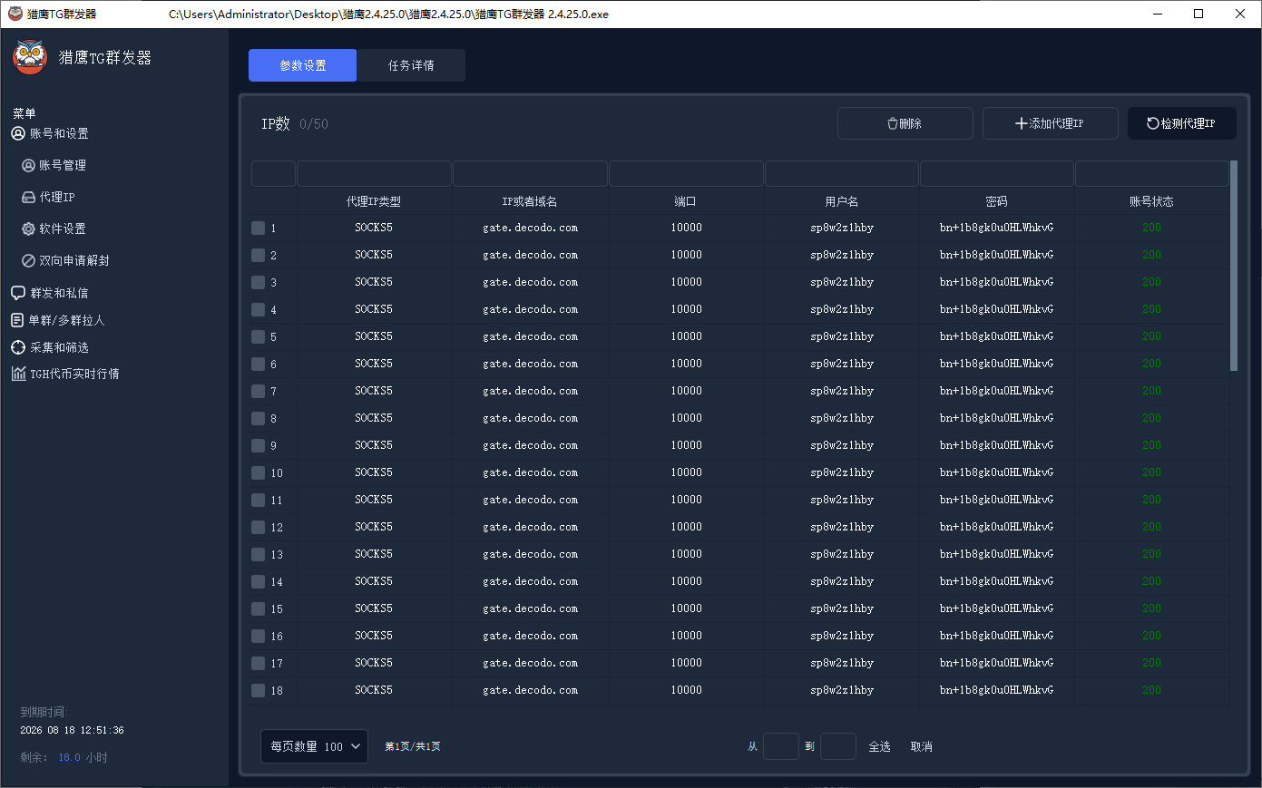Click the 账号和设置 user icon
The height and width of the screenshot is (788, 1262).
18,133
